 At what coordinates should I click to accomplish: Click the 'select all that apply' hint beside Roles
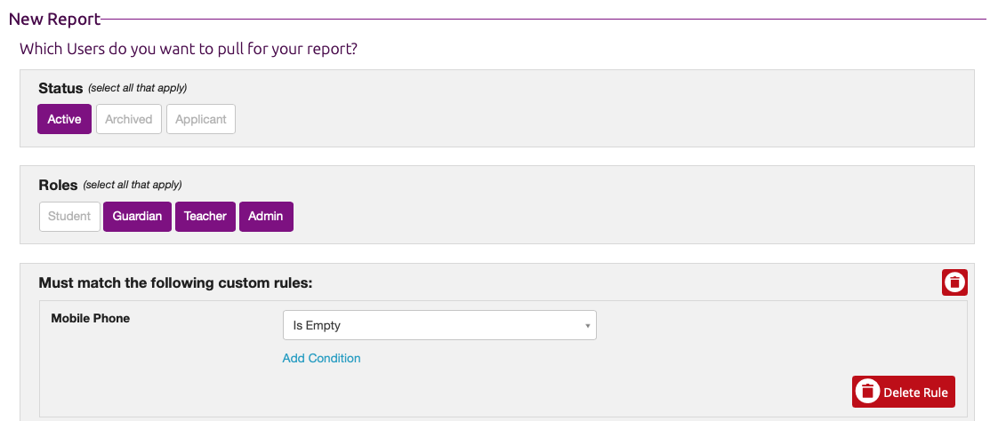(x=133, y=185)
